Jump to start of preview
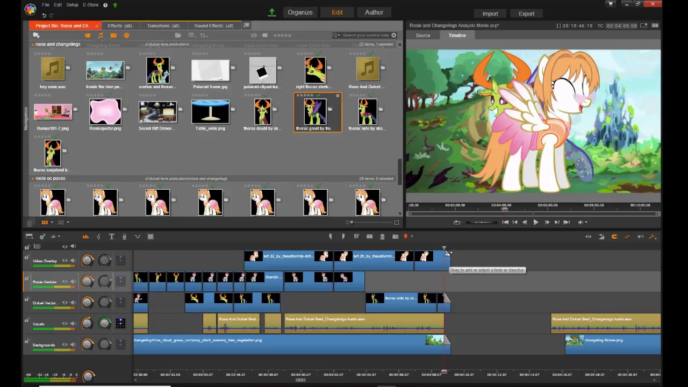Image resolution: width=688 pixels, height=387 pixels. (505, 222)
